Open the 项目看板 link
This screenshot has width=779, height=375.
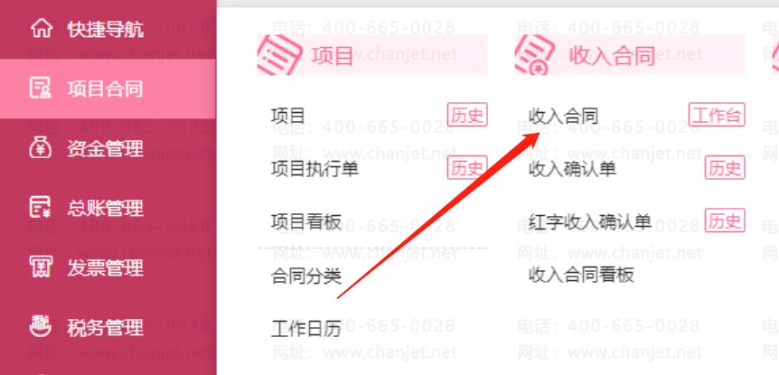click(306, 221)
